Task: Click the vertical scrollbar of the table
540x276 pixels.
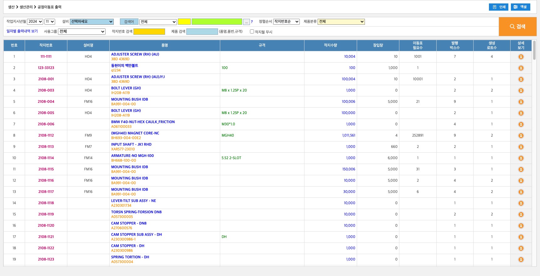Action: click(534, 50)
